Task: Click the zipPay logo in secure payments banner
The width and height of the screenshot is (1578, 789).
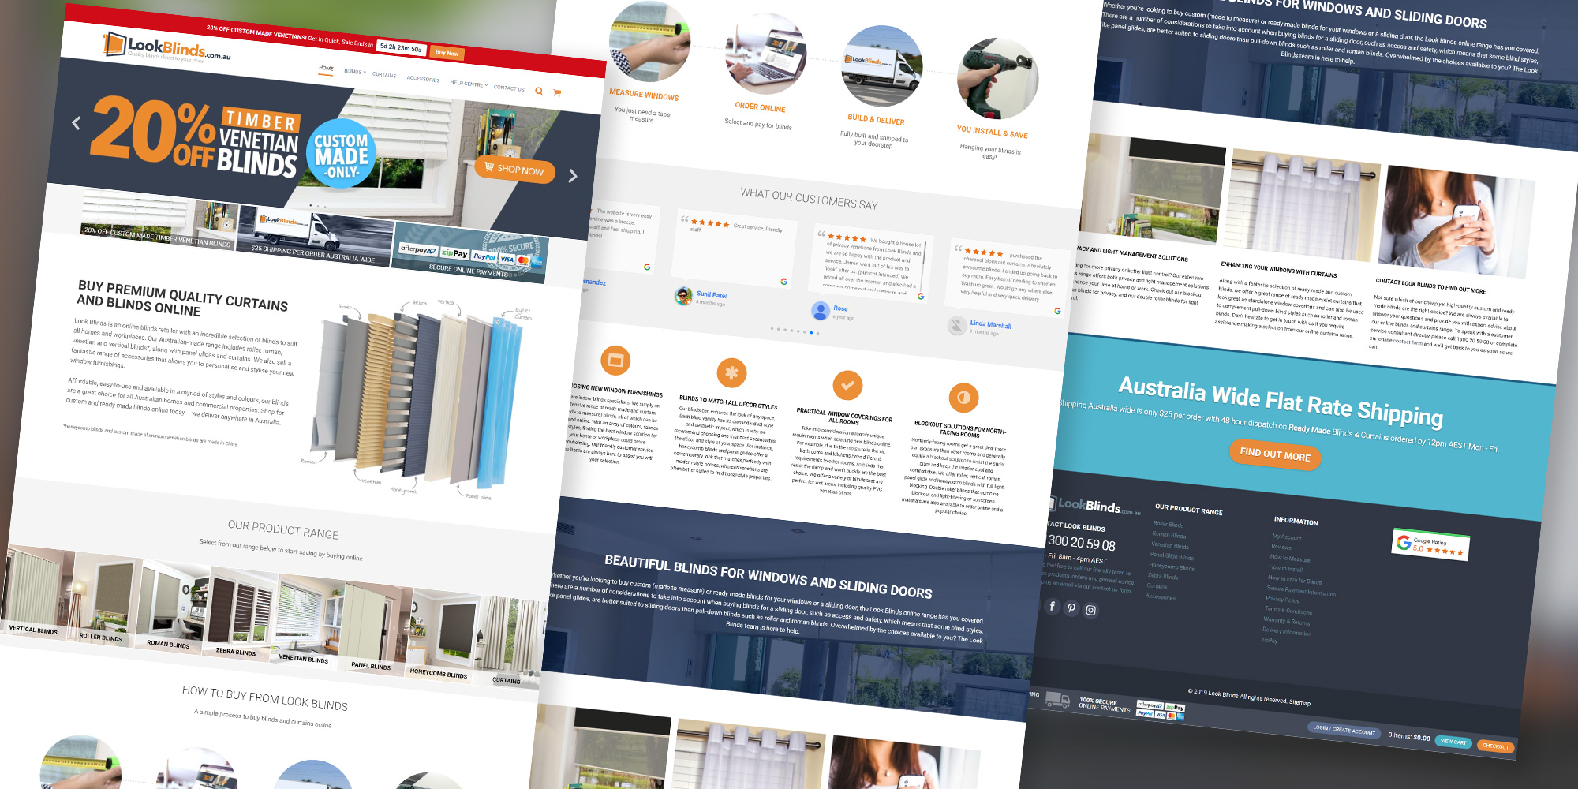Action: [x=454, y=253]
